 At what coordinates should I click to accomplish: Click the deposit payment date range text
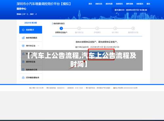pyautogui.click(x=97, y=47)
